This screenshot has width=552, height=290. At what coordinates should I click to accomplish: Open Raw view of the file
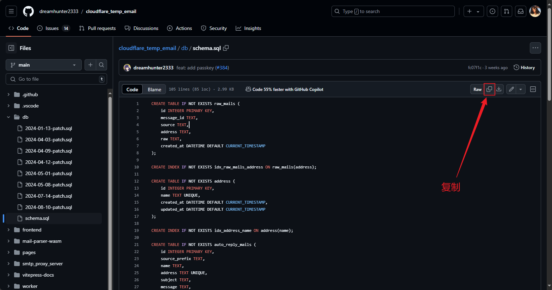click(477, 90)
